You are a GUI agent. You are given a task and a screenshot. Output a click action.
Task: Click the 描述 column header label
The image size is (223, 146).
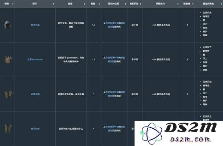coord(70,4)
